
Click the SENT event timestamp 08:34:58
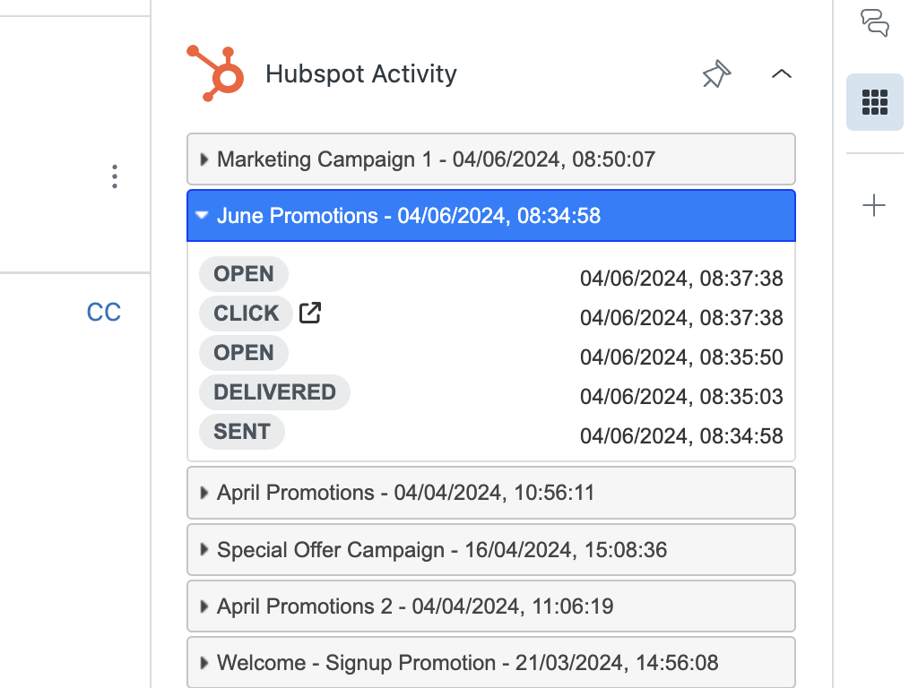point(683,435)
